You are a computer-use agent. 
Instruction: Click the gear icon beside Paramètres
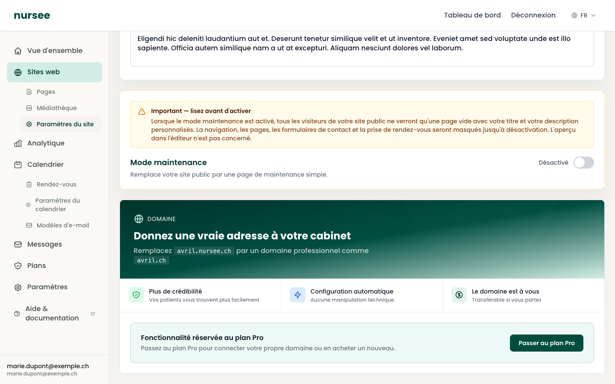pyautogui.click(x=18, y=288)
